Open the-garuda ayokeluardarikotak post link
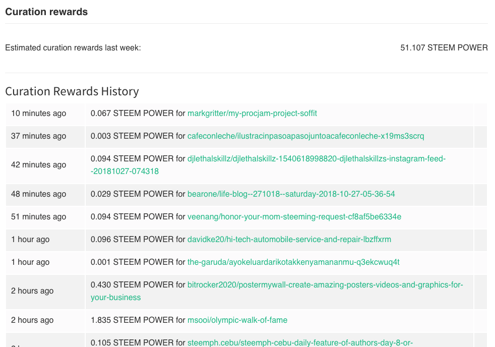Viewport: 495px width, 347px height. pos(293,262)
